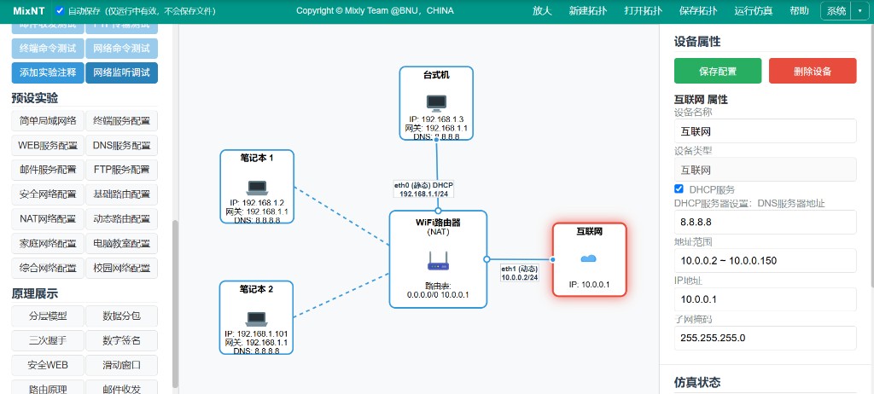Click the 互联网 cloud icon
Screen dimensions: 874x394
589,258
